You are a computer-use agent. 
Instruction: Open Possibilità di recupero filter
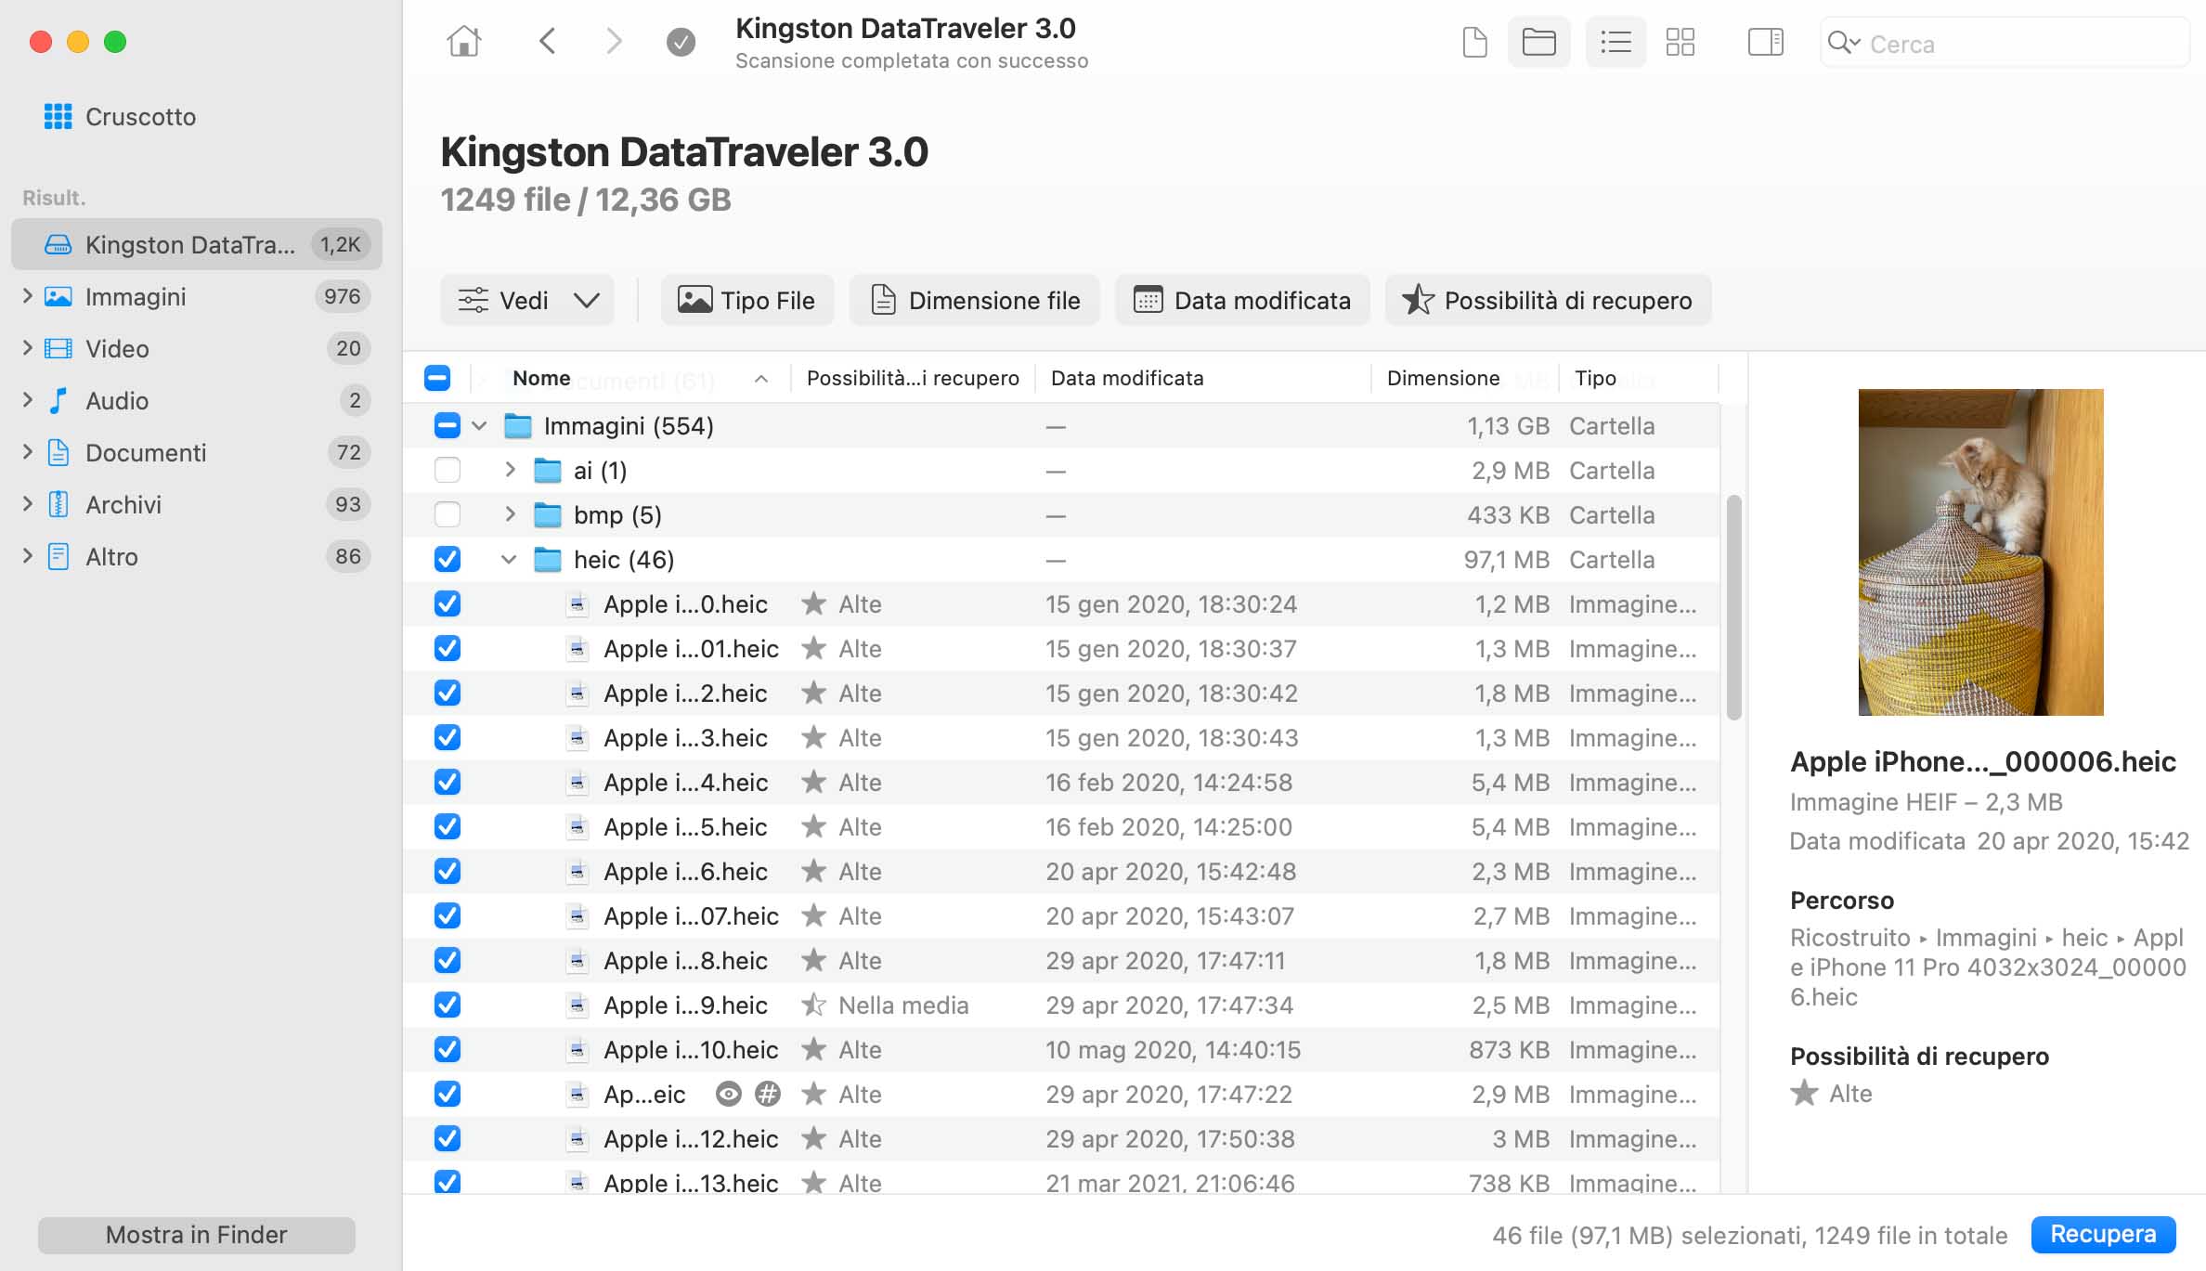click(1548, 300)
